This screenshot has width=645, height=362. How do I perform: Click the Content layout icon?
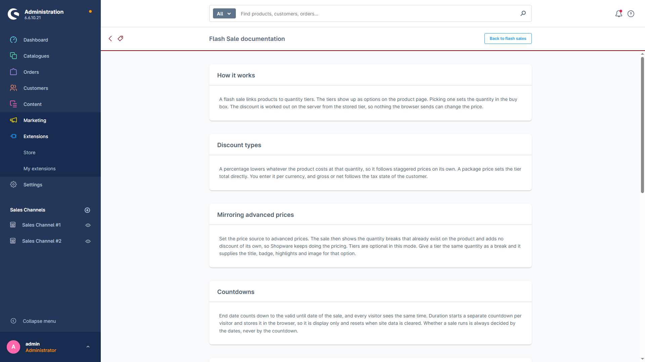(x=13, y=104)
